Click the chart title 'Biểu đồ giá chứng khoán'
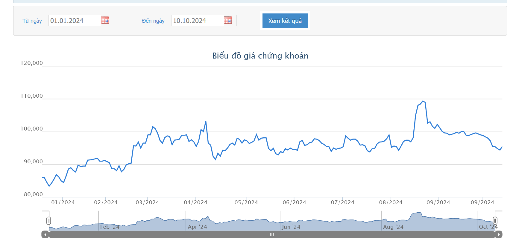This screenshot has width=519, height=241. coord(260,56)
